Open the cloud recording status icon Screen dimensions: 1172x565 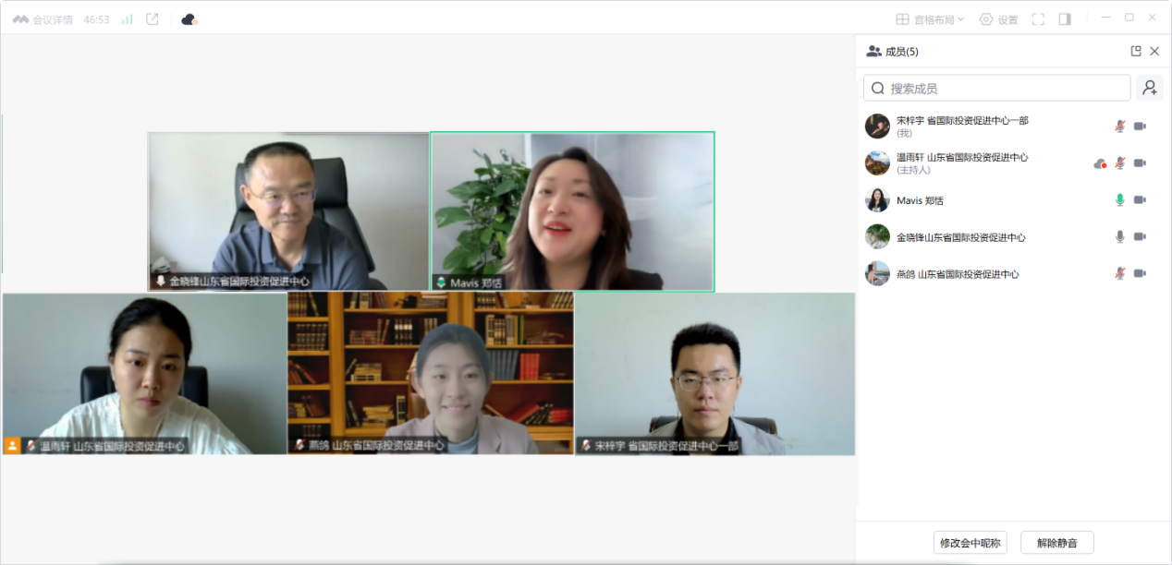(189, 19)
